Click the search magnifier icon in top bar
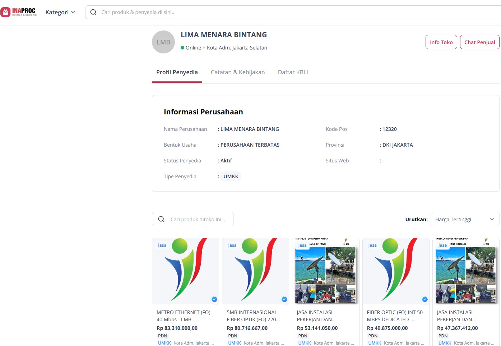 [x=93, y=12]
